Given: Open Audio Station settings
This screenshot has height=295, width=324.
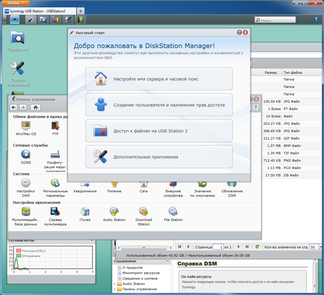Looking at the screenshot, I should pyautogui.click(x=114, y=214).
